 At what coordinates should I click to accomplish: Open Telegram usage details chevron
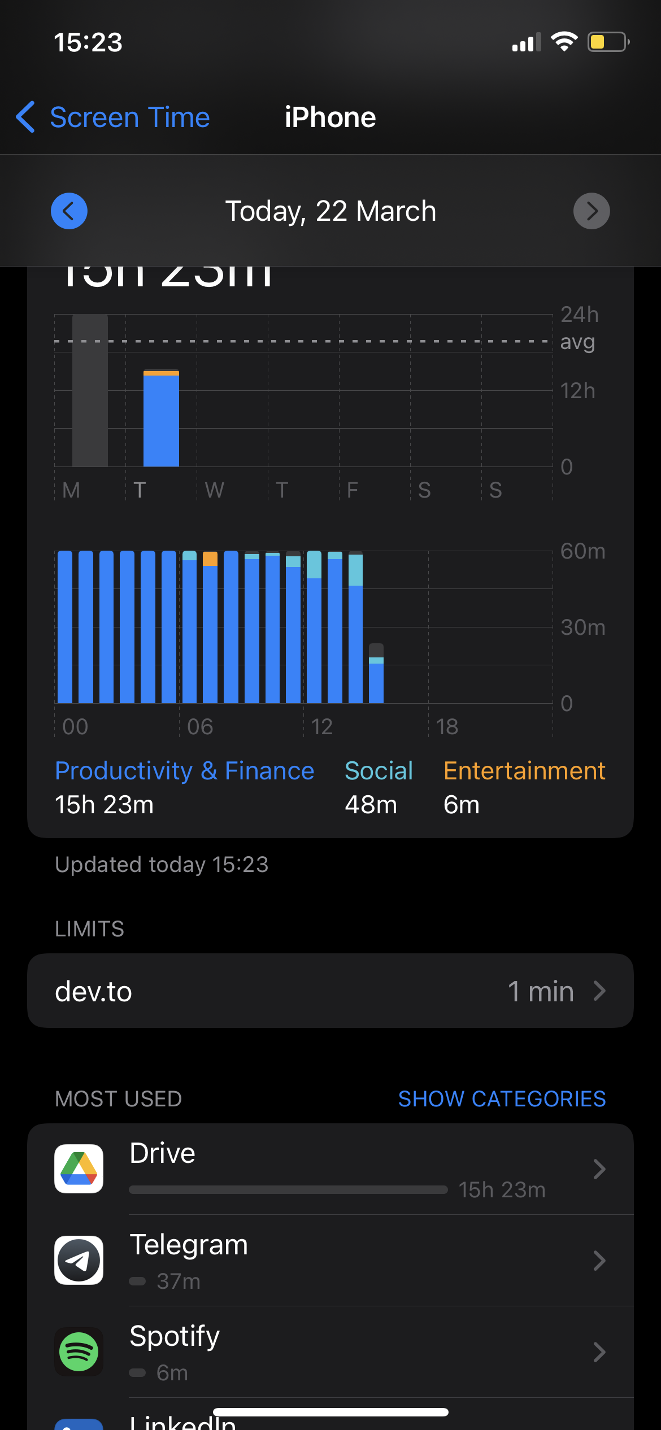coord(599,1260)
